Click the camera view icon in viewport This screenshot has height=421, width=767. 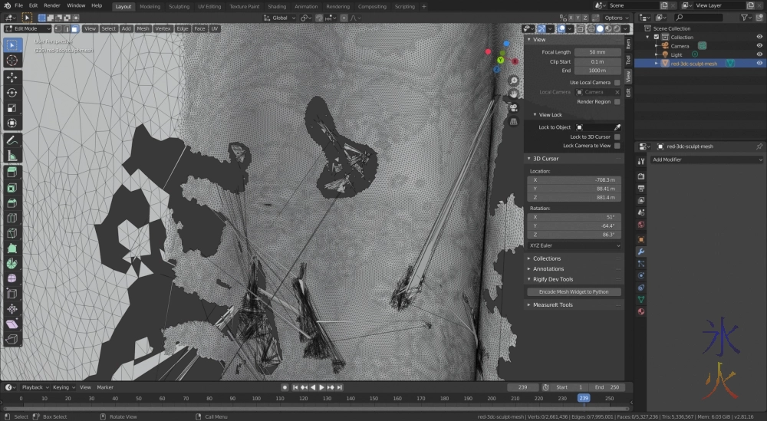click(x=514, y=107)
